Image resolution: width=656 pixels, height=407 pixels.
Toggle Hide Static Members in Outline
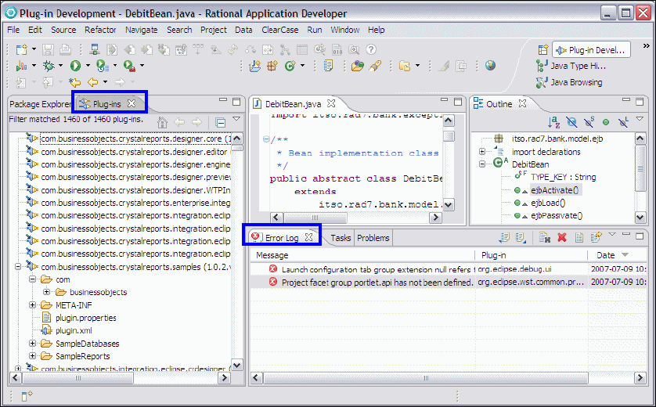pyautogui.click(x=589, y=122)
